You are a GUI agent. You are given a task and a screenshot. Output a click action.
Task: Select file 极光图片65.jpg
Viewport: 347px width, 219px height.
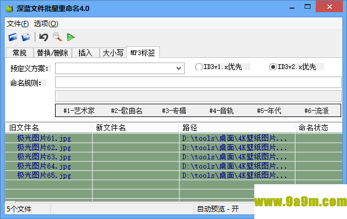click(44, 176)
